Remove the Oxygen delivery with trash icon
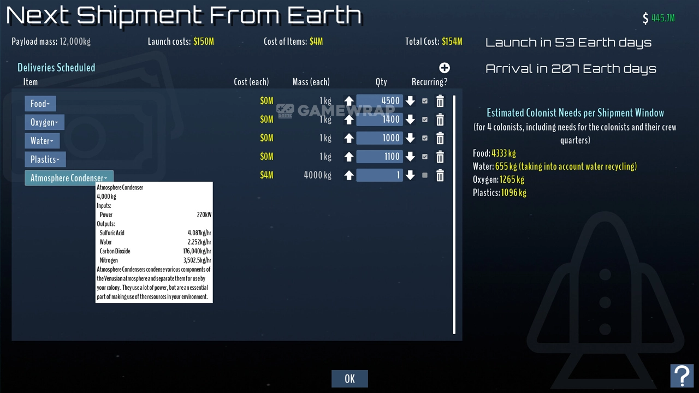The width and height of the screenshot is (699, 393). 440,120
